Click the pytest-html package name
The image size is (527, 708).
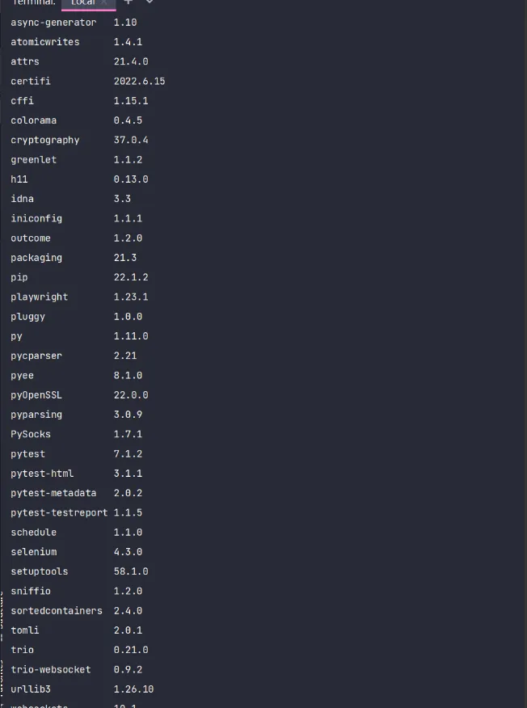coord(42,474)
